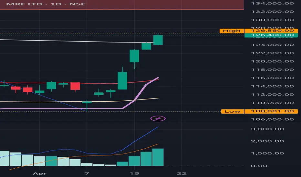Click the orange Low price label
Viewport: 301px width, 177px height.
point(233,111)
